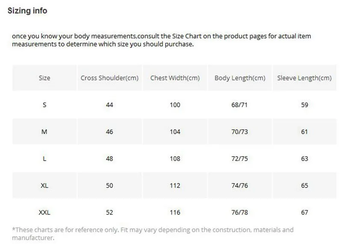The image size is (342, 244).
Task: Select the XL size row label
Action: click(44, 185)
